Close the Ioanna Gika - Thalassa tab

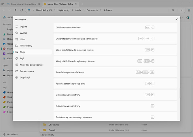[76, 4]
